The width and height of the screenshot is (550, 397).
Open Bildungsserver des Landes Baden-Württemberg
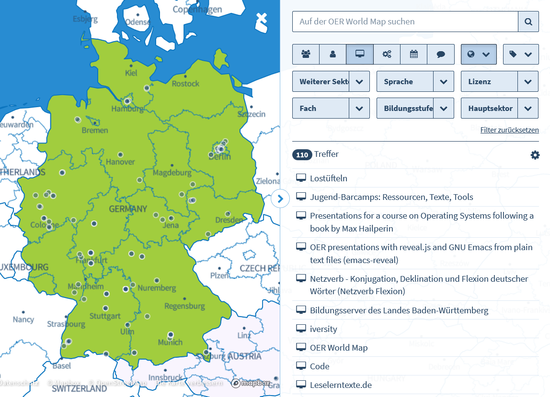pyautogui.click(x=399, y=310)
